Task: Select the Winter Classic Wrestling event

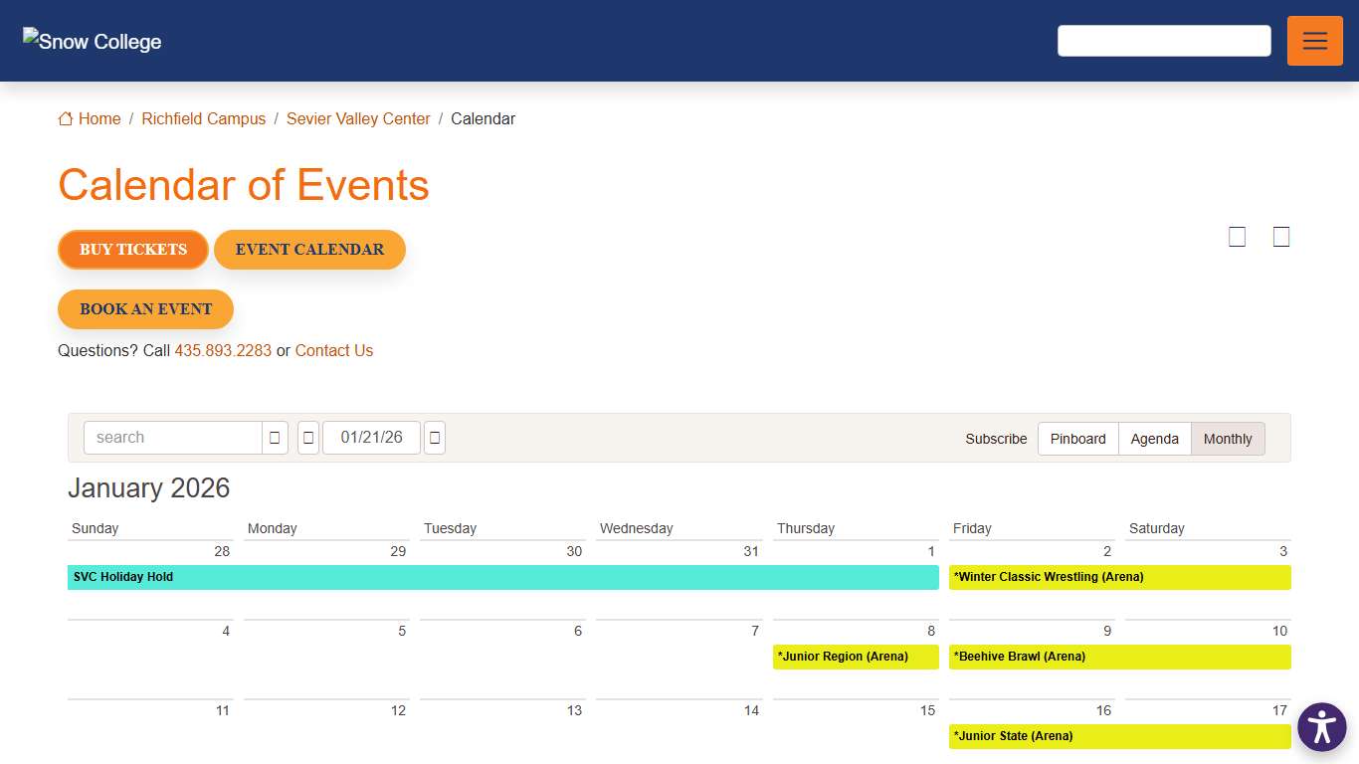Action: tap(1048, 577)
